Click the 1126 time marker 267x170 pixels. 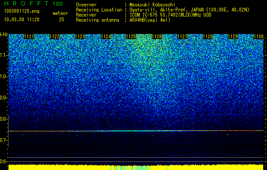click(x=157, y=37)
